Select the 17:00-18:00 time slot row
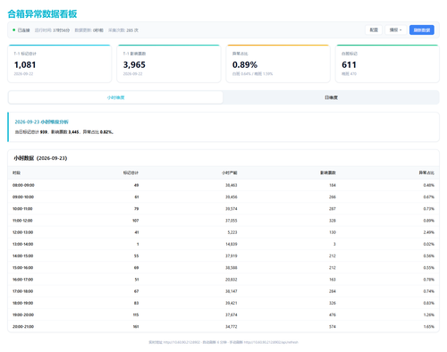447x352 pixels. tap(223, 291)
